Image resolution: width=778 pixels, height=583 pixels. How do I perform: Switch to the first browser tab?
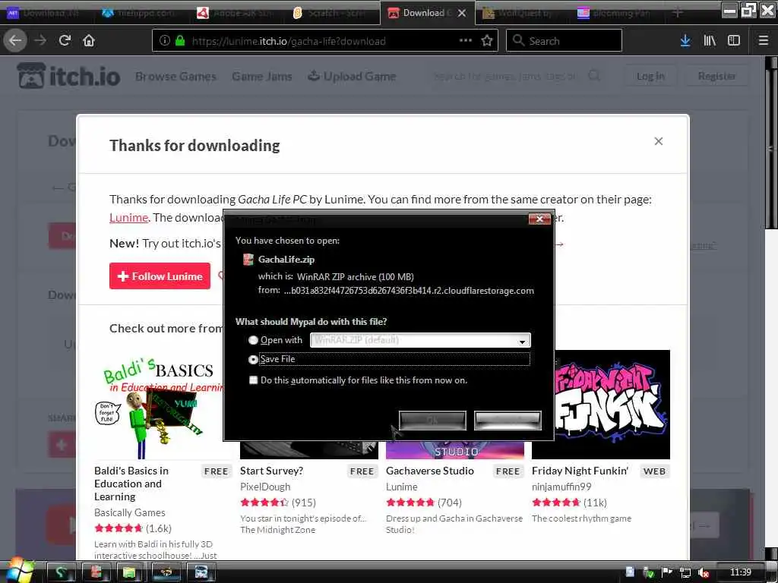pyautogui.click(x=46, y=13)
